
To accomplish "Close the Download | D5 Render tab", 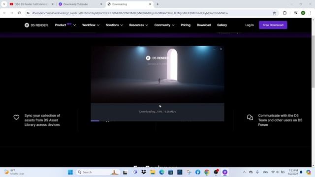I will tap(101, 4).
